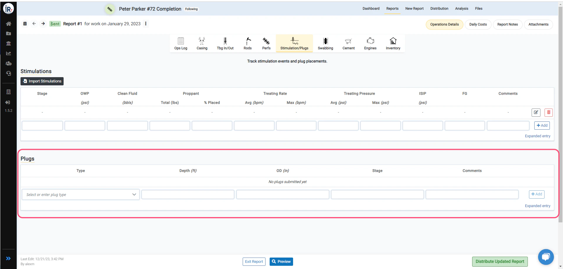Switch to Casing section

tap(202, 43)
